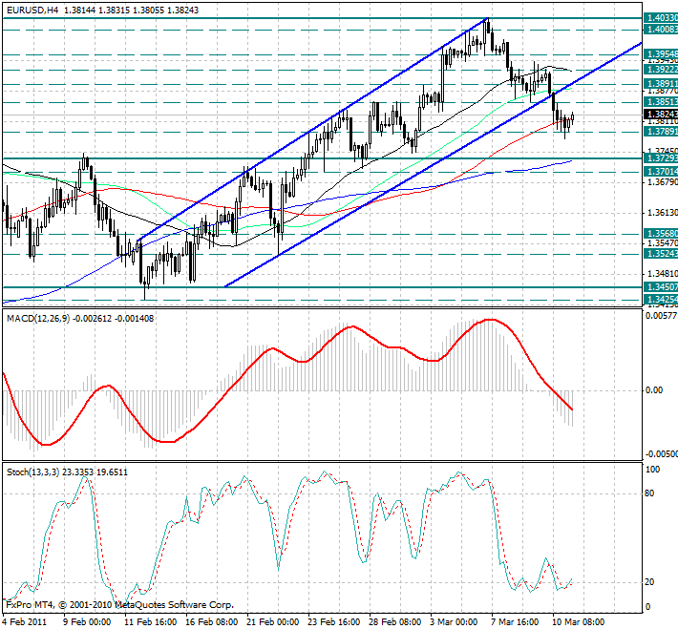Image resolution: width=678 pixels, height=629 pixels.
Task: Click the -0.0050 MACD scale value
Action: point(662,454)
